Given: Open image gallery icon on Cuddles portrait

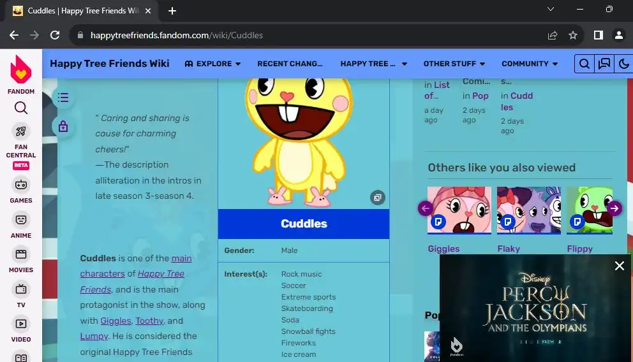Looking at the screenshot, I should (x=378, y=198).
